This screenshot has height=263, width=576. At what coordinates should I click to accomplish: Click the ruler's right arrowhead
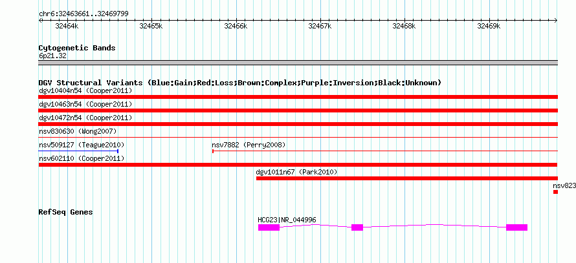click(556, 20)
